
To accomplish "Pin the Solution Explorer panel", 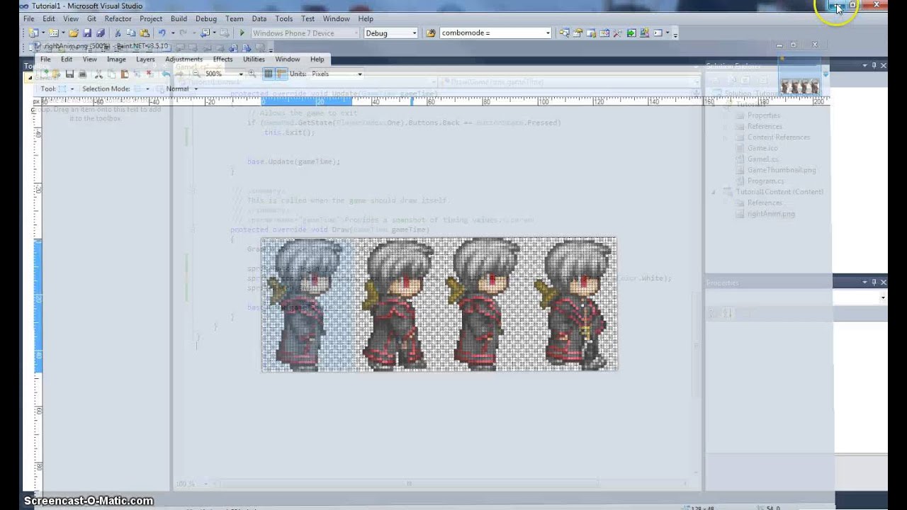I will [x=874, y=65].
